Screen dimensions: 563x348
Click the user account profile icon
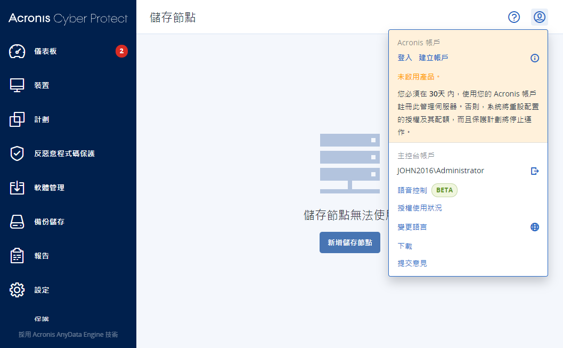(x=540, y=17)
